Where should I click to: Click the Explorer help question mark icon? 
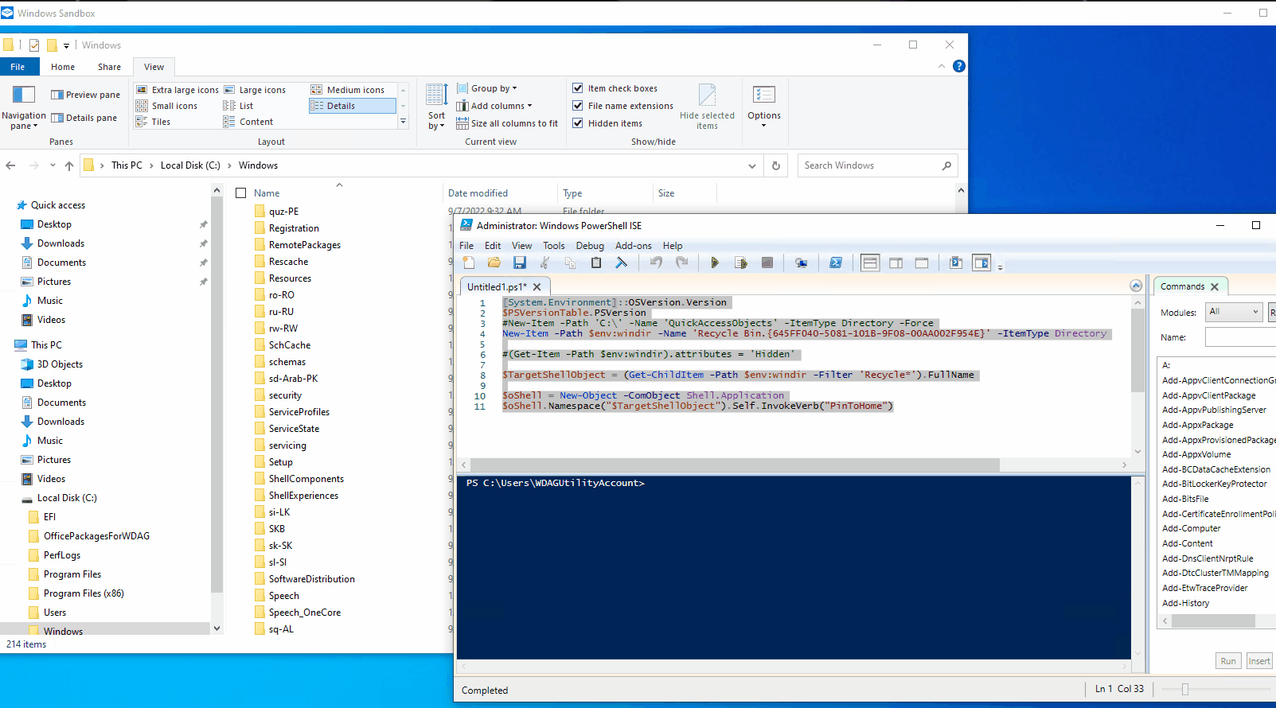[959, 66]
